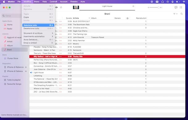188x120 pixels.
Task: Favorite Light House with star icon
Action: [133, 6]
